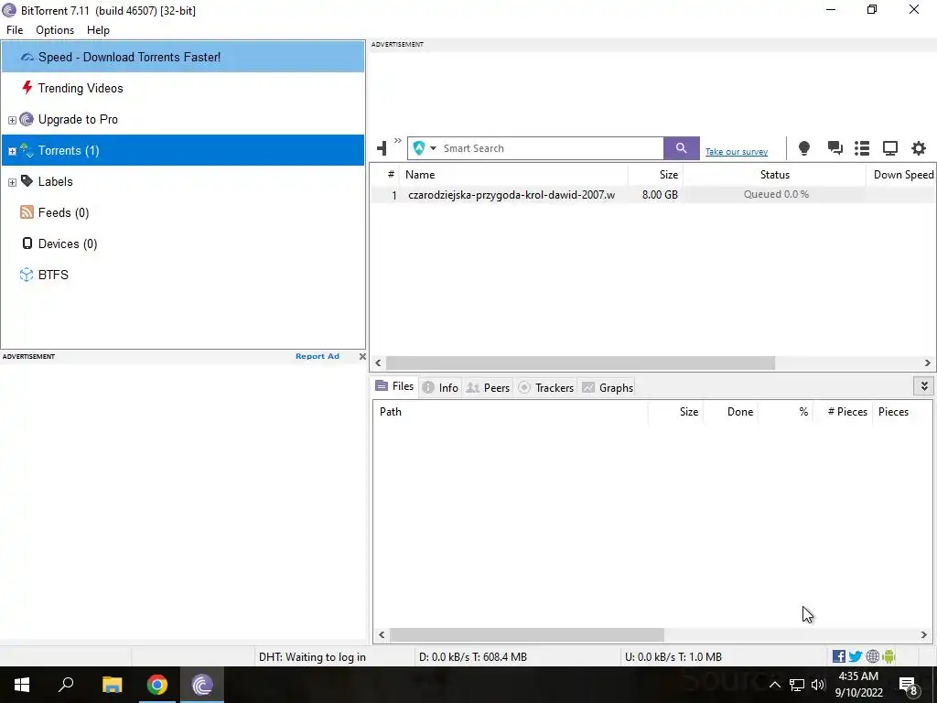Image resolution: width=937 pixels, height=703 pixels.
Task: Switch to the Files tab
Action: tap(394, 387)
